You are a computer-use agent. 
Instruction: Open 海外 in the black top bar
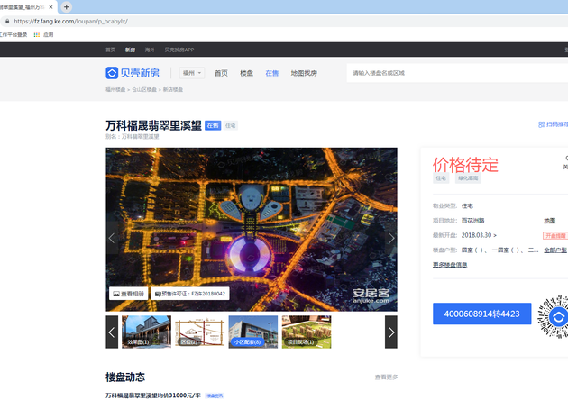point(150,50)
